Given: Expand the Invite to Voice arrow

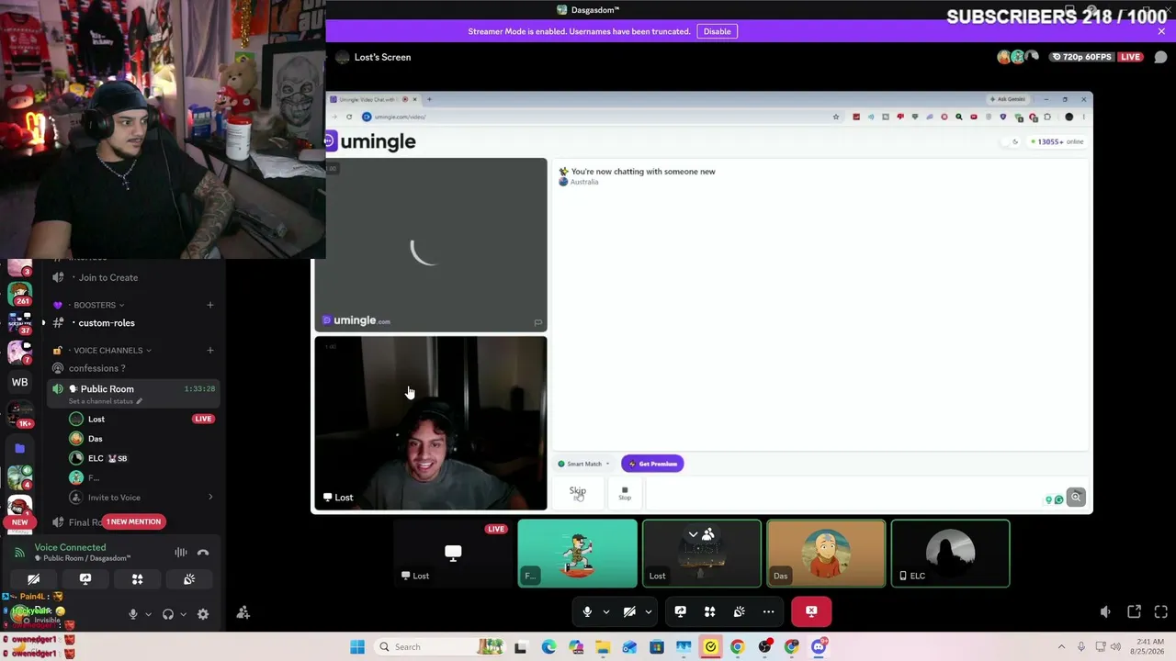Looking at the screenshot, I should tap(210, 498).
